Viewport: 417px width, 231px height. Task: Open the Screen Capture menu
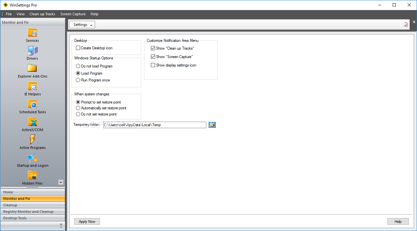click(x=73, y=14)
